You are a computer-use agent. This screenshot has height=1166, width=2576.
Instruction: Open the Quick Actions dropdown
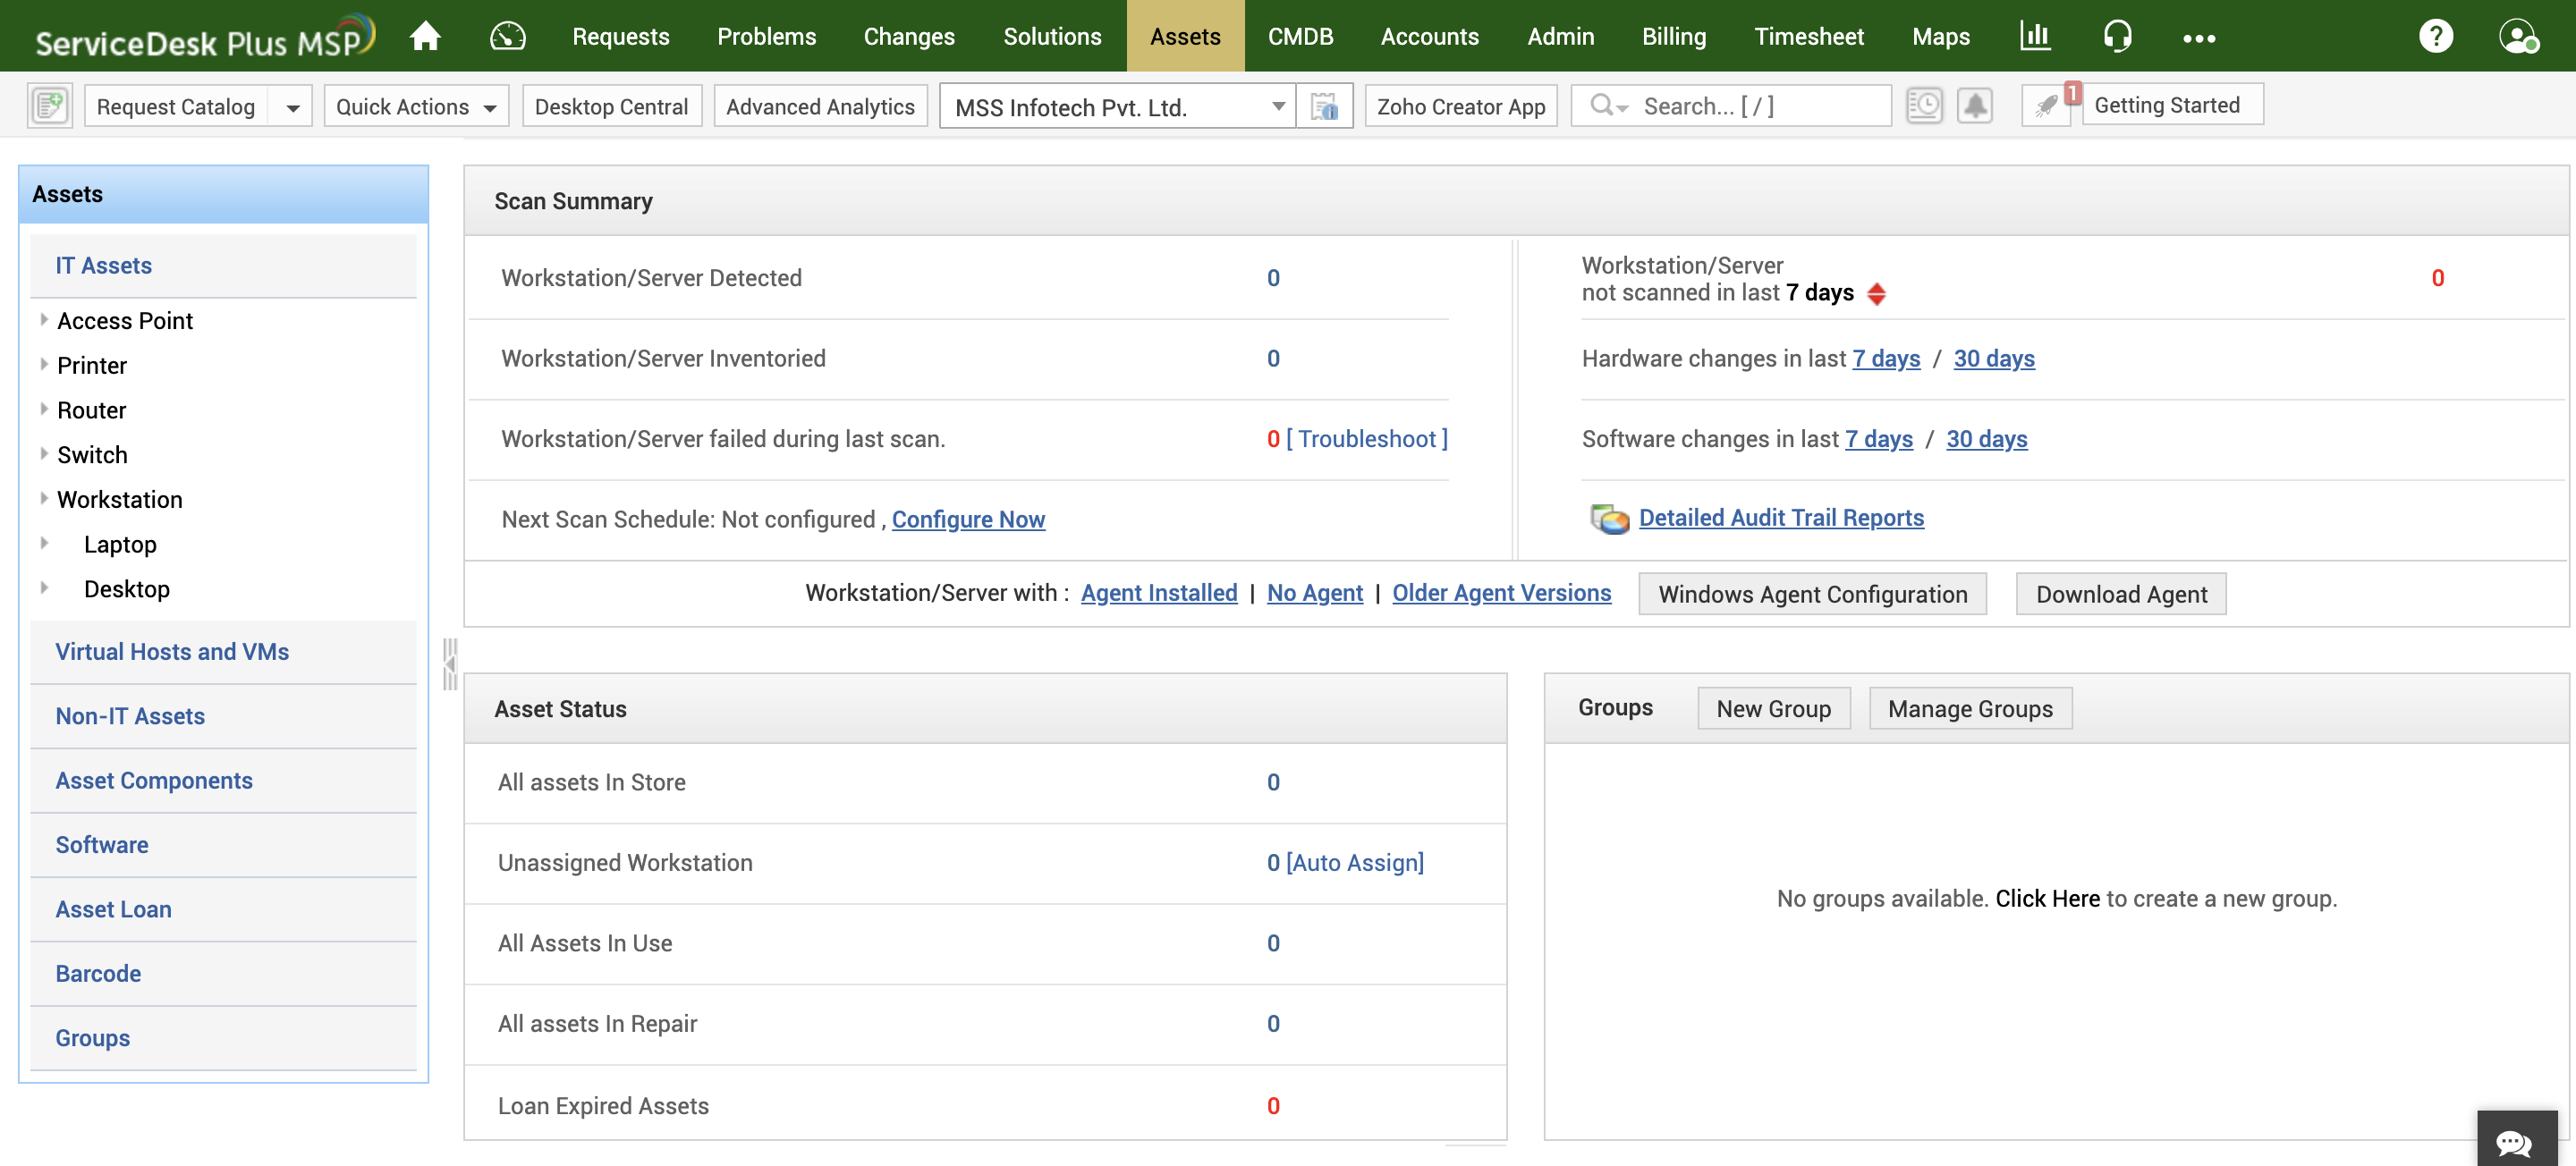(416, 107)
